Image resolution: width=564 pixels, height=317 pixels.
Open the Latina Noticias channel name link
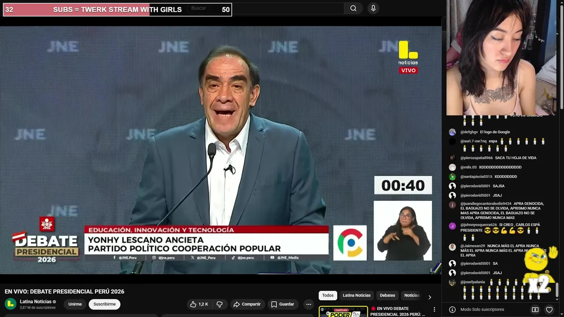click(x=36, y=302)
